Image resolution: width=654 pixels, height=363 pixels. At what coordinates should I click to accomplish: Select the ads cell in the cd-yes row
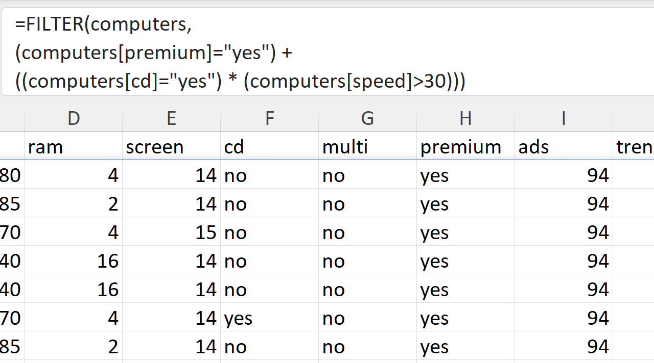pos(564,318)
